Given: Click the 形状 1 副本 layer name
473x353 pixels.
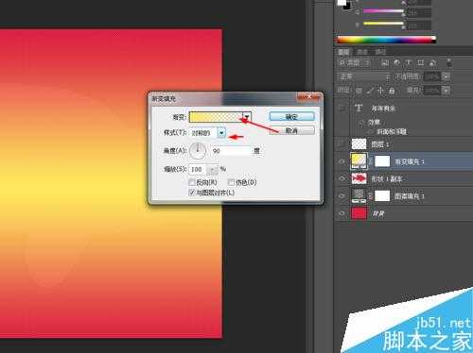Looking at the screenshot, I should pos(387,179).
